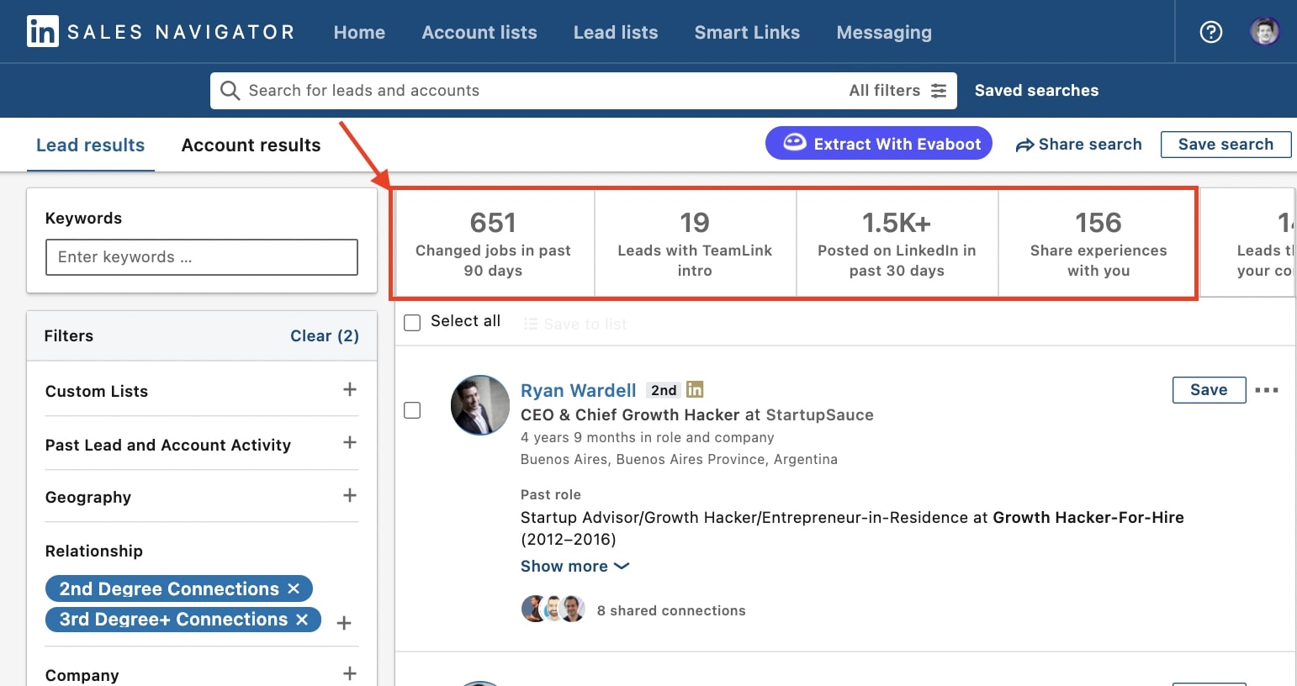Viewport: 1297px width, 686px height.
Task: Click the shared connections avatars
Action: pos(553,609)
